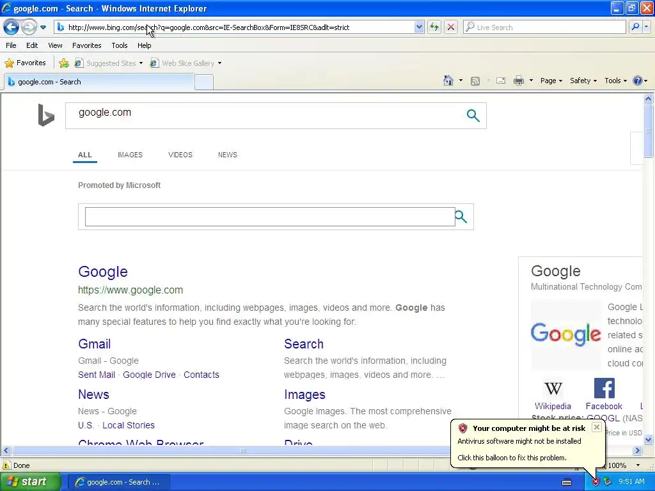Click the Forward navigation arrow
655x491 pixels.
click(x=29, y=27)
